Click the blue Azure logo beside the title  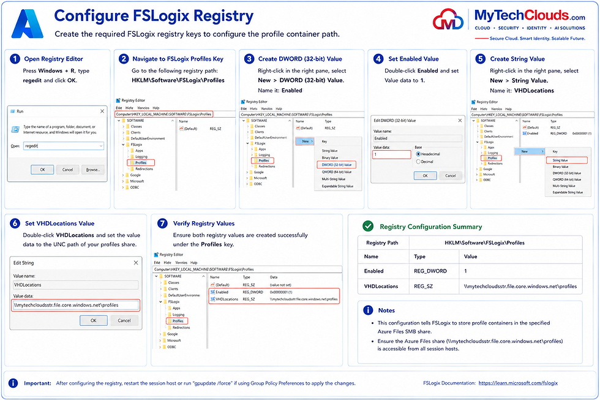click(x=27, y=23)
